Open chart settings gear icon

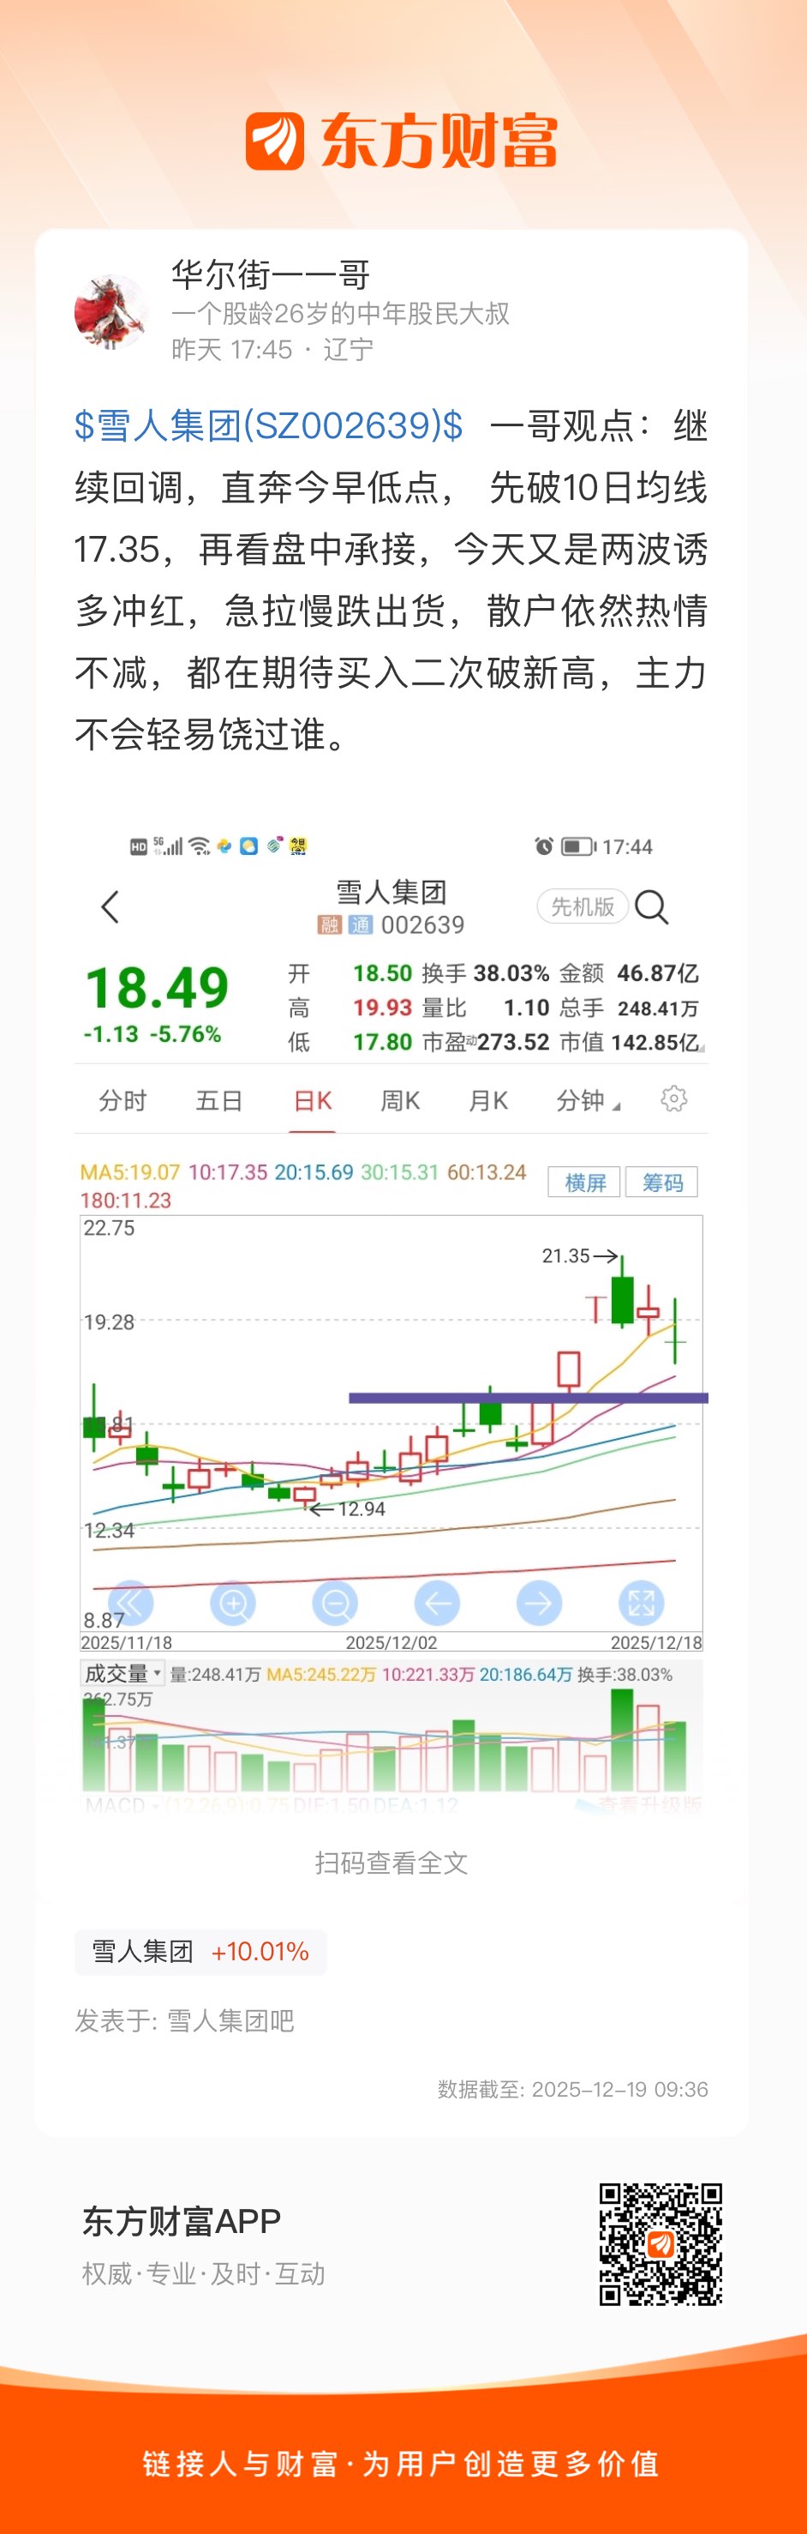point(673,1098)
